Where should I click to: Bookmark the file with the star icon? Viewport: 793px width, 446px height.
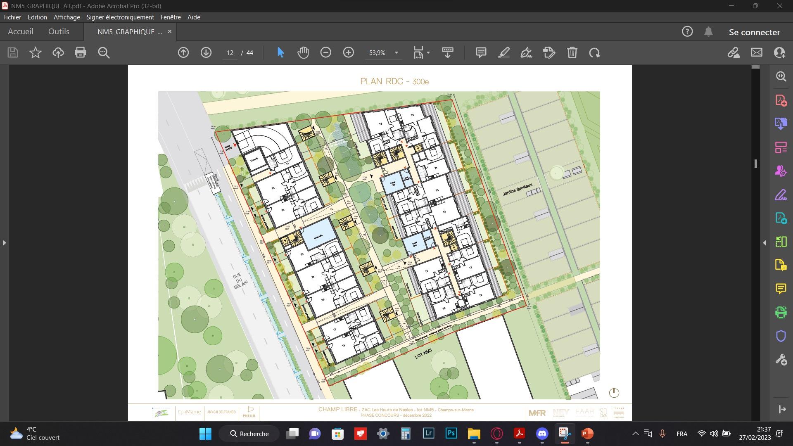(36, 52)
